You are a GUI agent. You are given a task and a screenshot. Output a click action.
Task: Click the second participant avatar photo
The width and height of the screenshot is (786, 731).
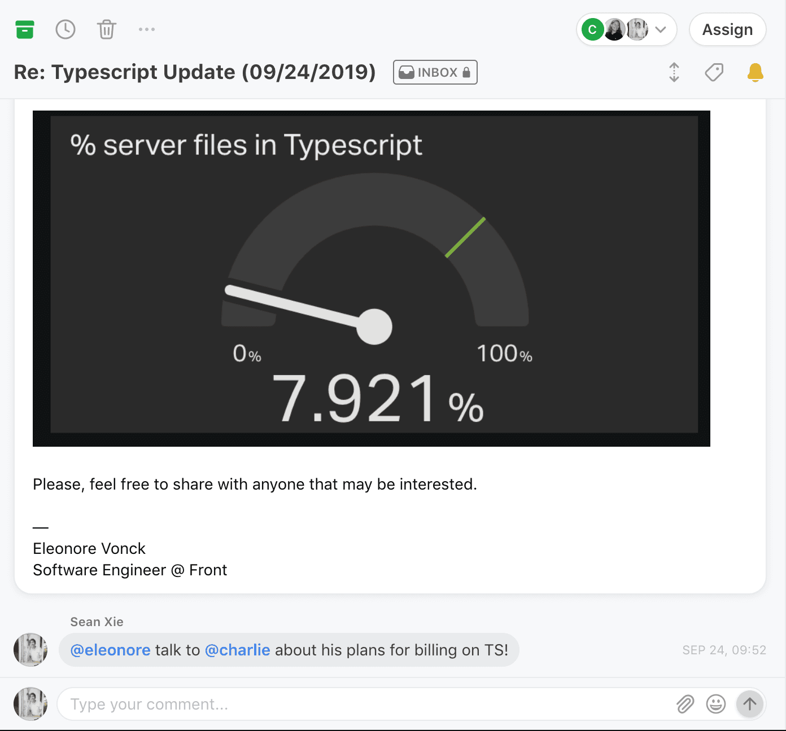coord(615,29)
